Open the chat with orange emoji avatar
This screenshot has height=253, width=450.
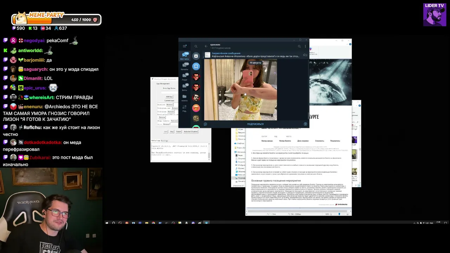pyautogui.click(x=196, y=108)
